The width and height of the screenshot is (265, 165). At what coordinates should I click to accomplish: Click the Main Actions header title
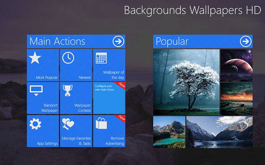tap(58, 41)
